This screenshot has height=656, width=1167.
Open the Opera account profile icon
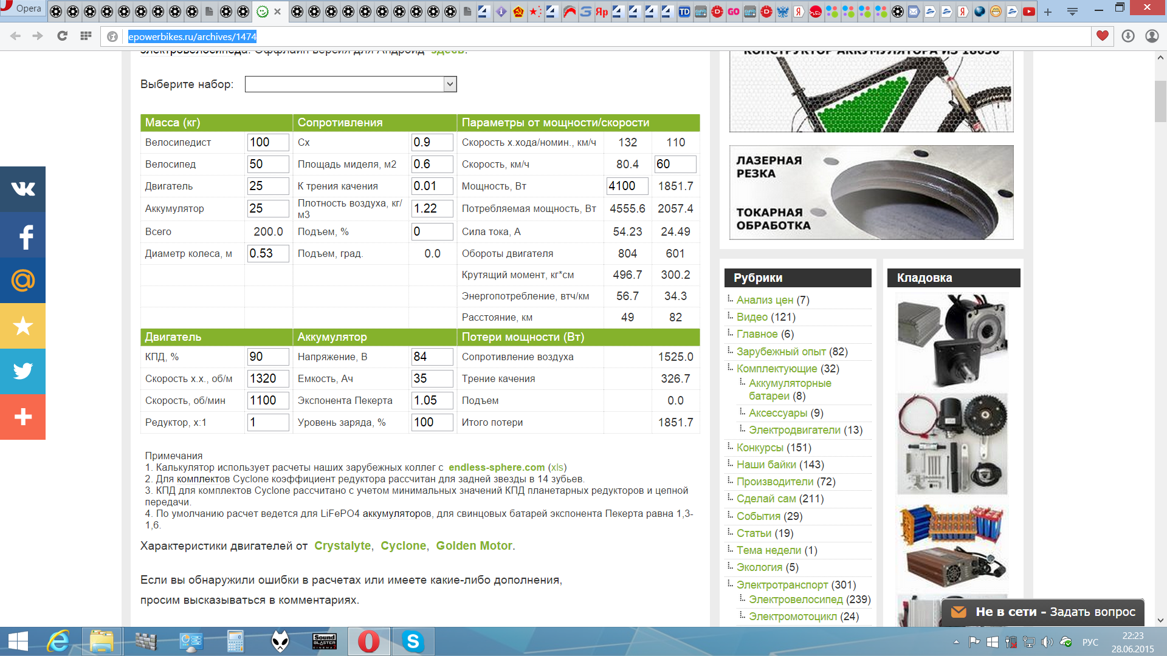click(x=1152, y=36)
